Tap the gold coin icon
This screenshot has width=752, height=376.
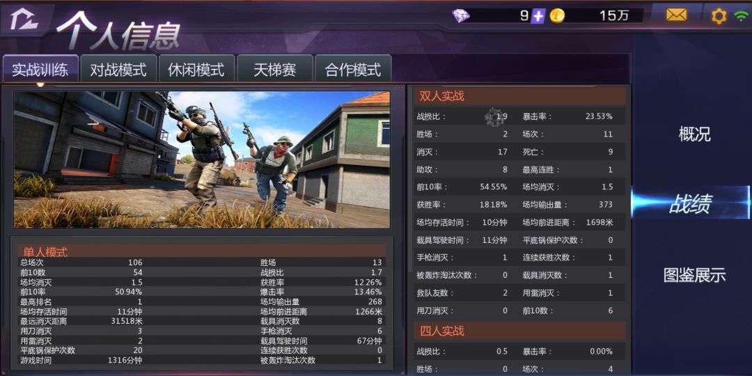point(557,16)
